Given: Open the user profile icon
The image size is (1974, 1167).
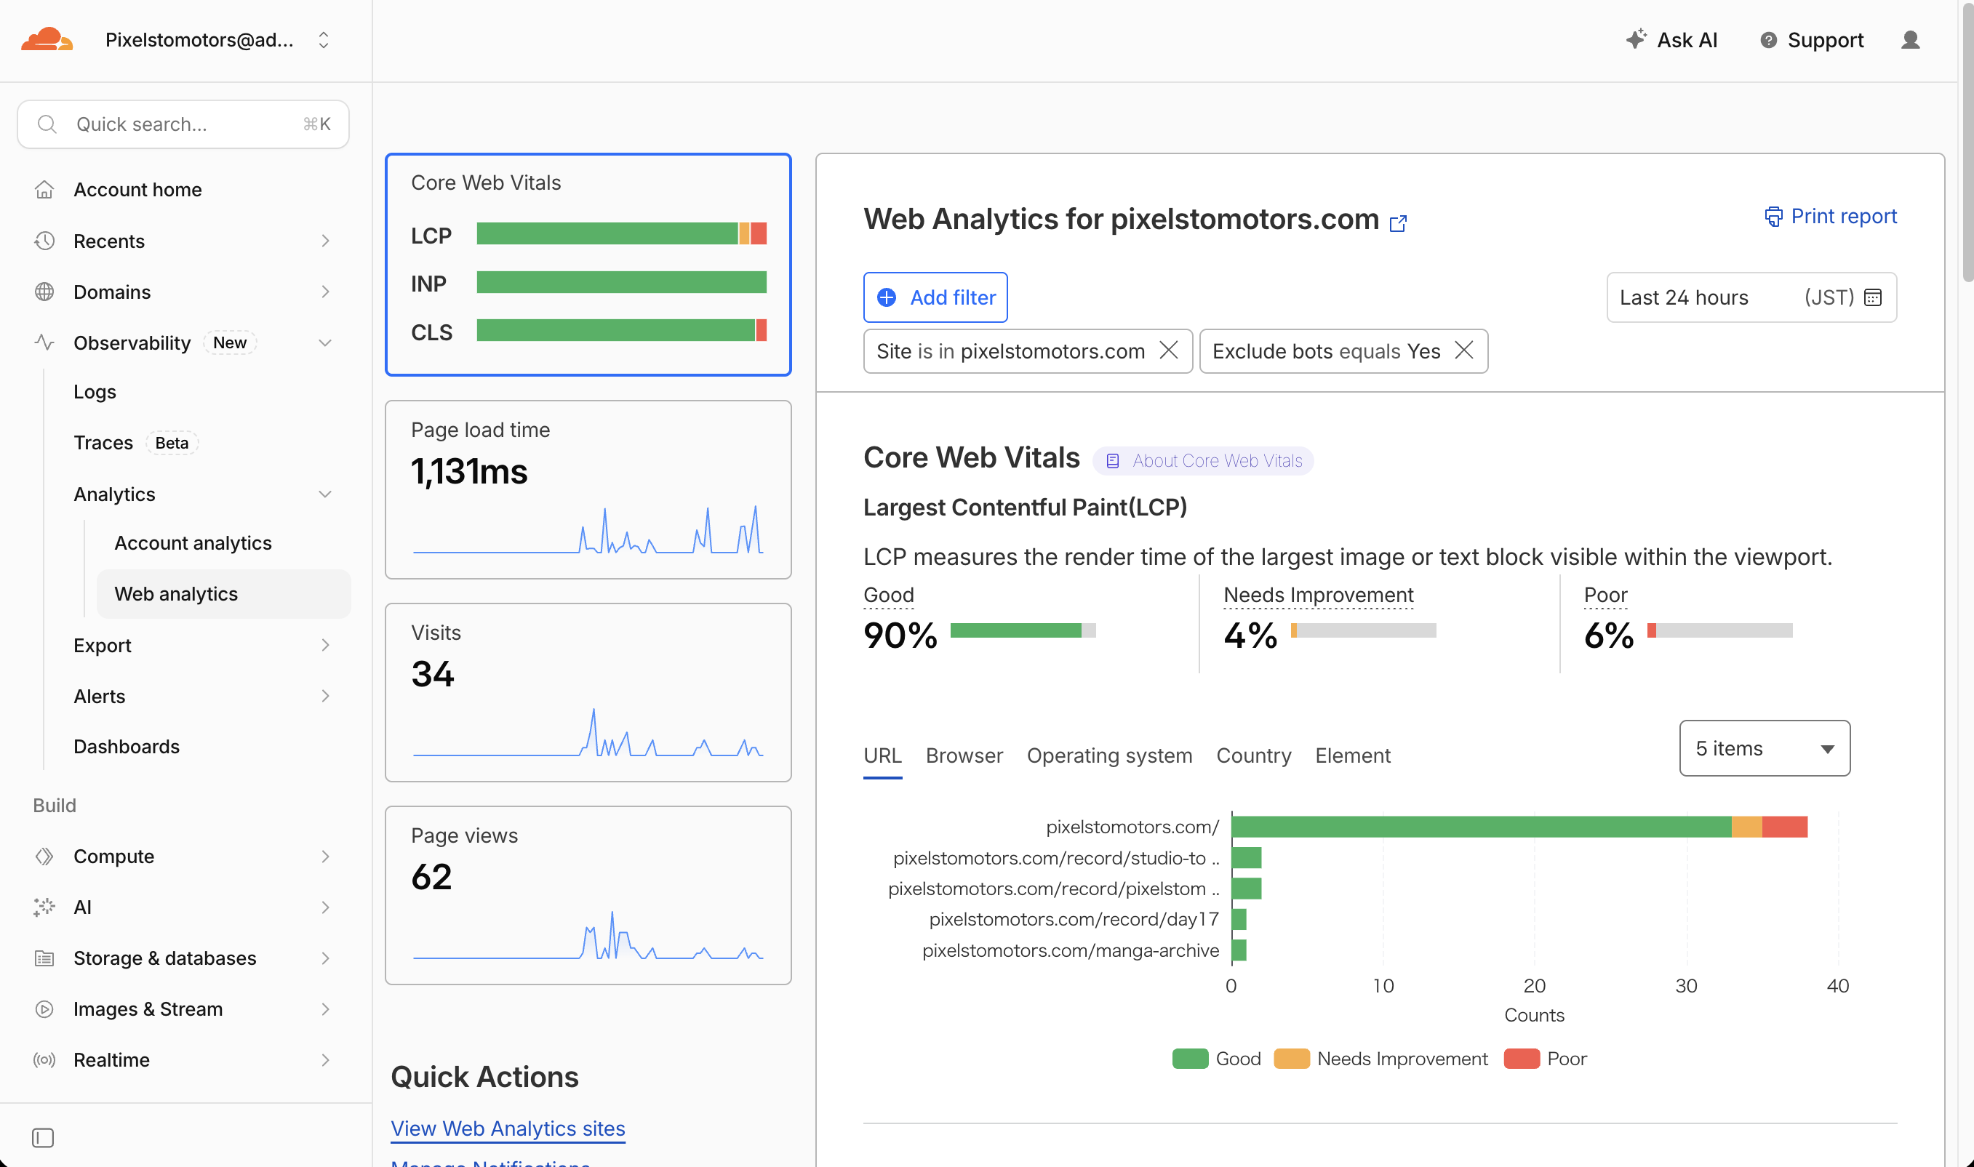Looking at the screenshot, I should pos(1910,40).
